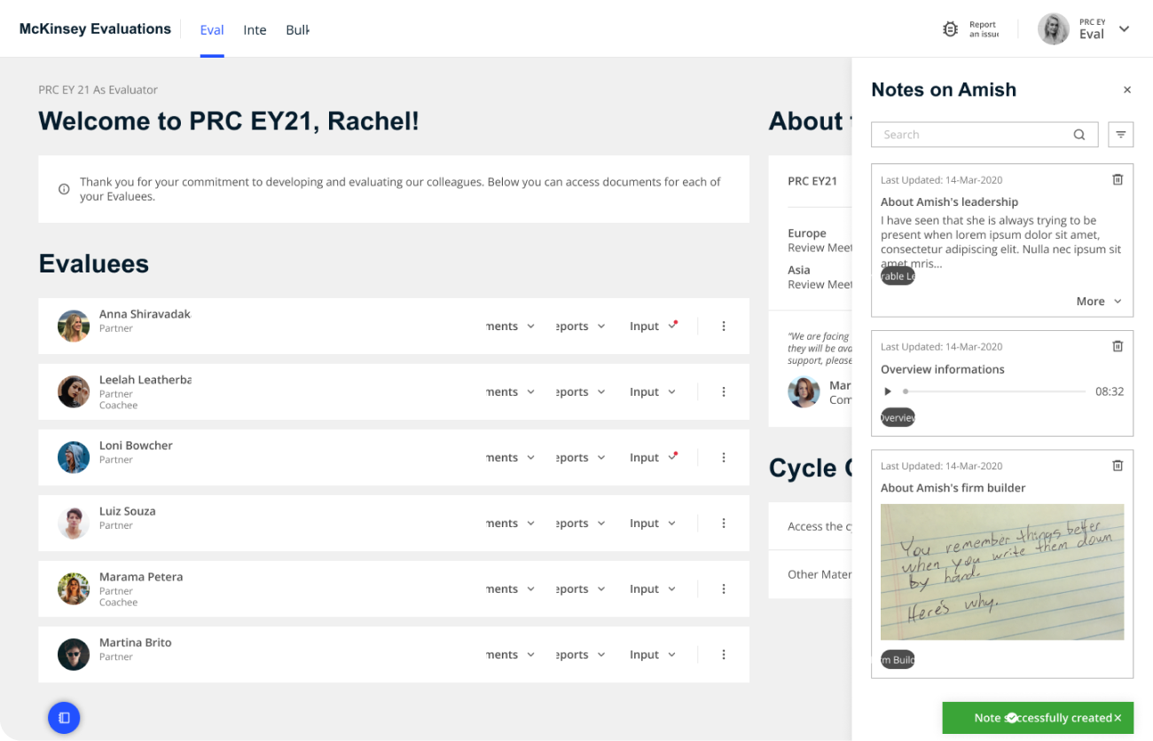Viewport: 1153px width, 741px height.
Task: Open Martina Brito's Documents dropdown
Action: coord(511,655)
